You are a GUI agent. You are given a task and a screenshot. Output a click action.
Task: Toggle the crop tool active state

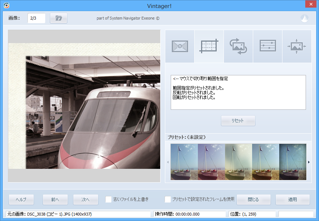coord(209,46)
